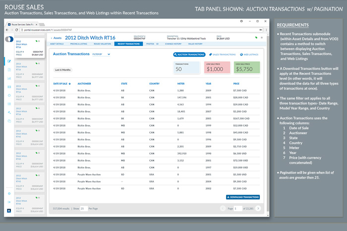This screenshot has height=231, width=347.
Task: Toggle star on second 2013 Ditch Witch RT16 card
Action: [x=39, y=86]
